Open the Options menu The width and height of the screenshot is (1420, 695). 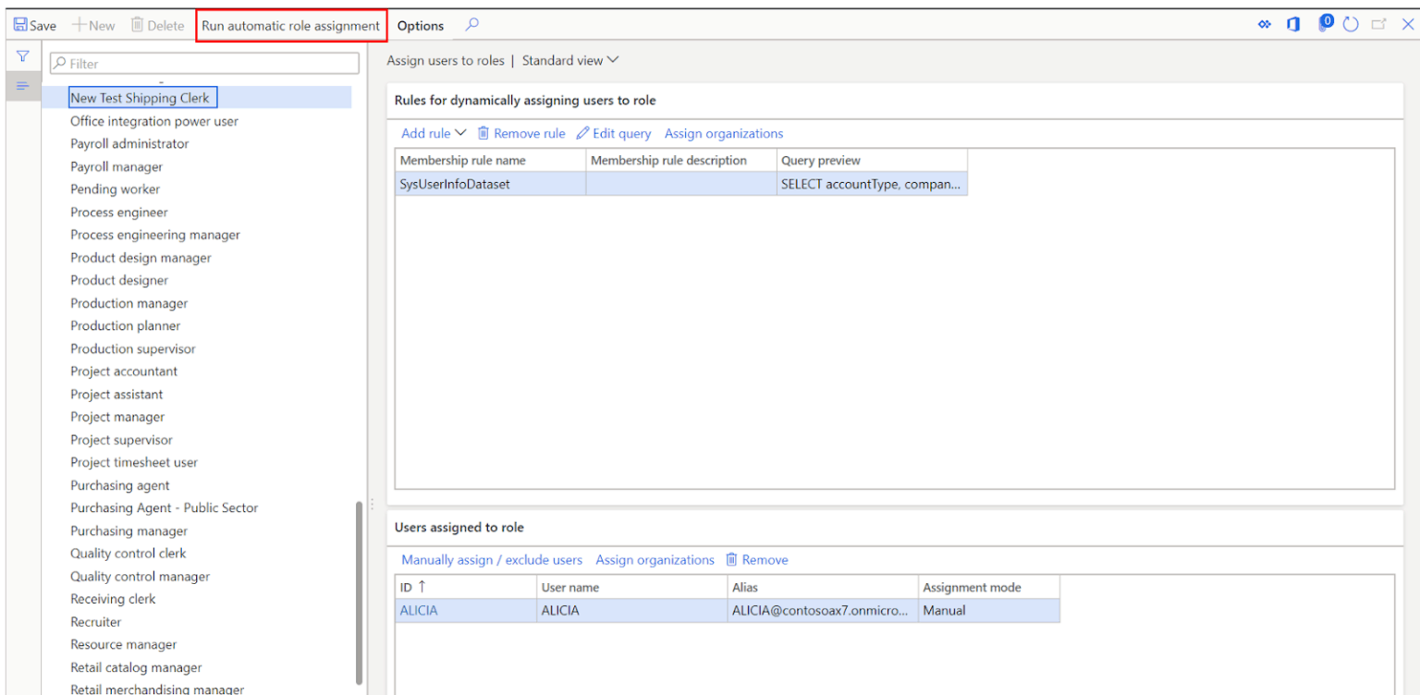tap(421, 26)
